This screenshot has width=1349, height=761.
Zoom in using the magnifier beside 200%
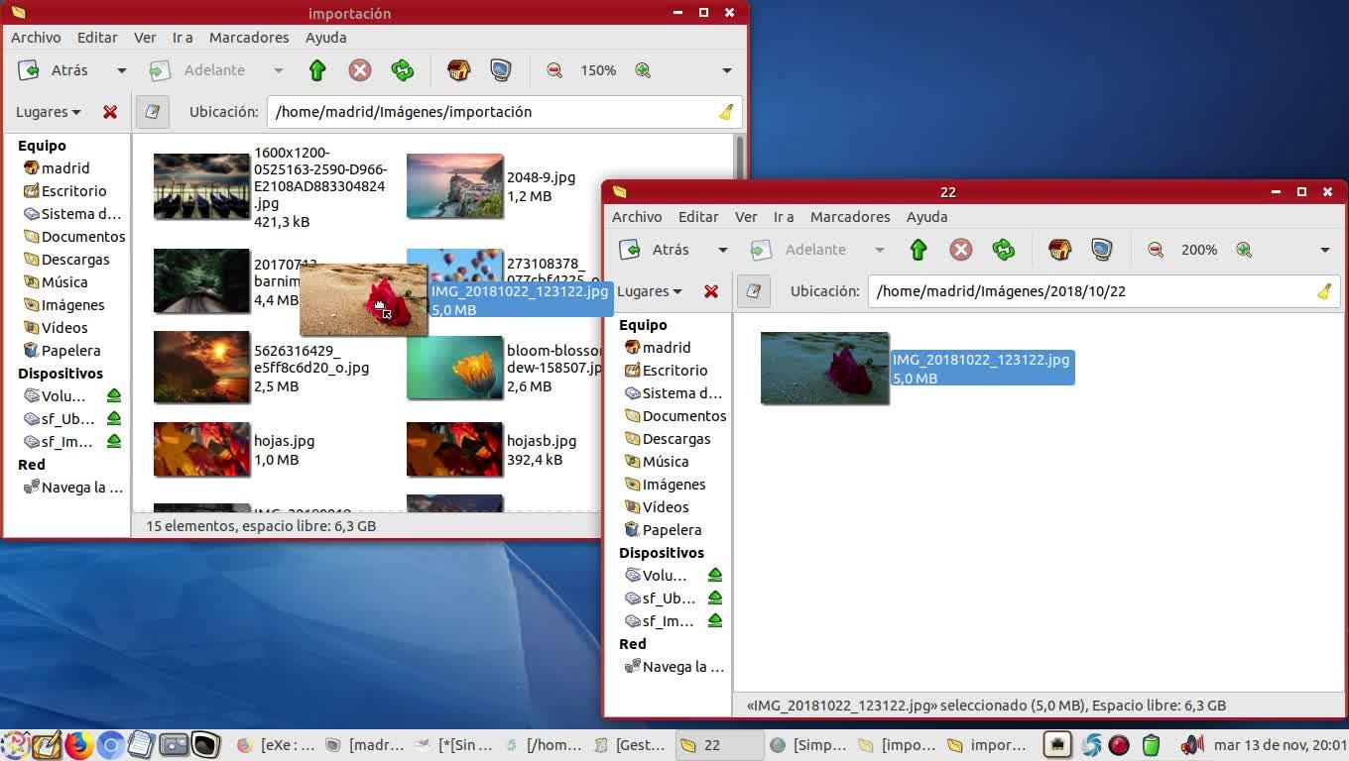pos(1244,250)
